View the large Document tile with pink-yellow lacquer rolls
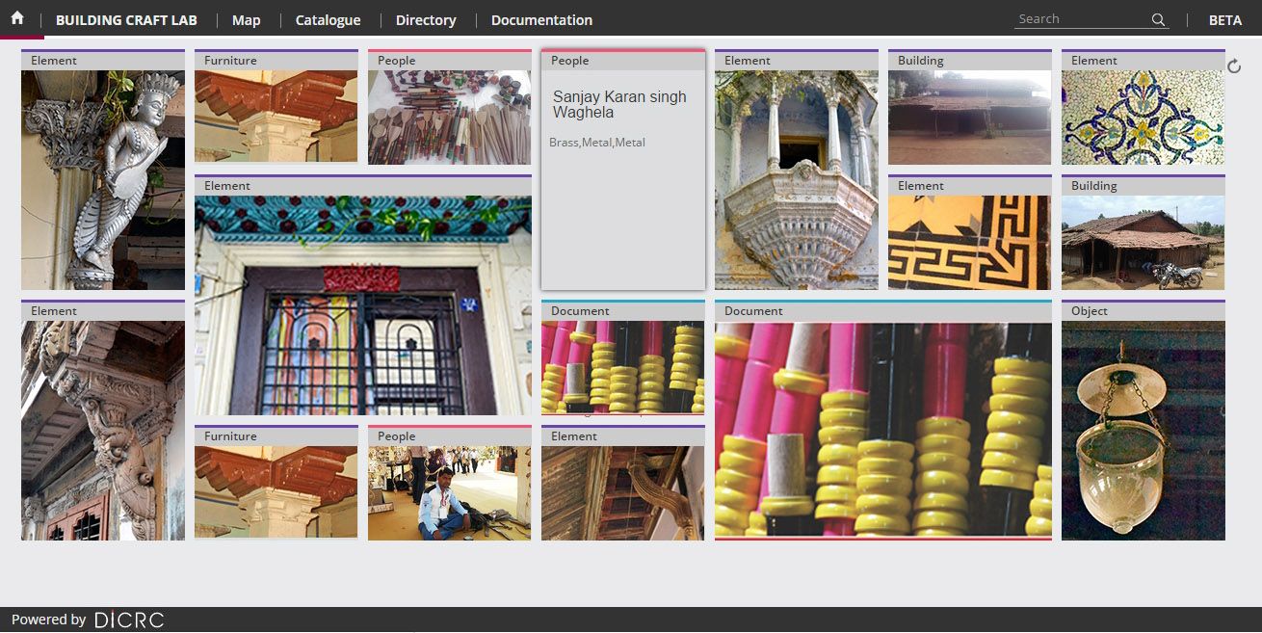 (x=883, y=424)
